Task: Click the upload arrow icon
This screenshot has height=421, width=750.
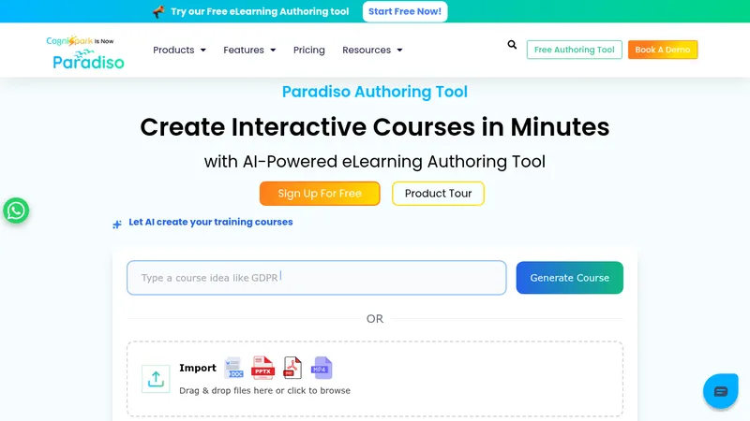Action: click(x=156, y=379)
